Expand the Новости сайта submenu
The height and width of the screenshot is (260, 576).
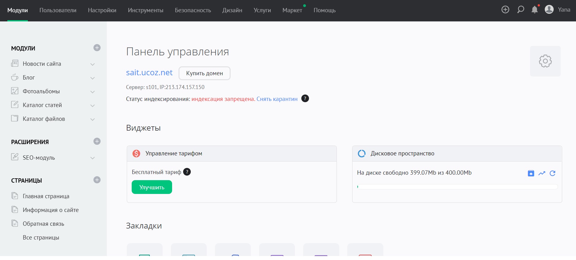coord(92,64)
